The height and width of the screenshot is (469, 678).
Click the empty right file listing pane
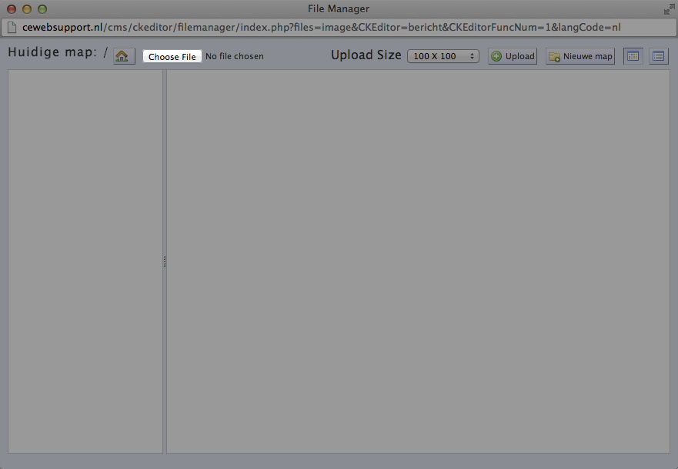point(418,261)
